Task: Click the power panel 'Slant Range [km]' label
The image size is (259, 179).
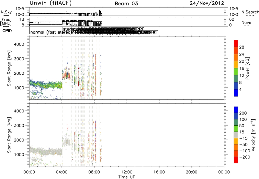Action: click(9, 68)
